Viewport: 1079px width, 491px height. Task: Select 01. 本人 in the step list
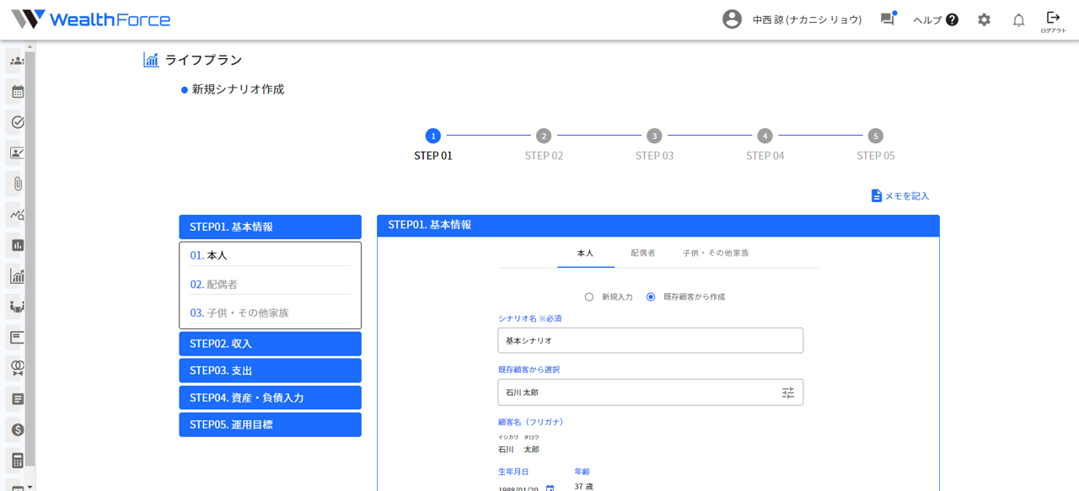point(270,255)
